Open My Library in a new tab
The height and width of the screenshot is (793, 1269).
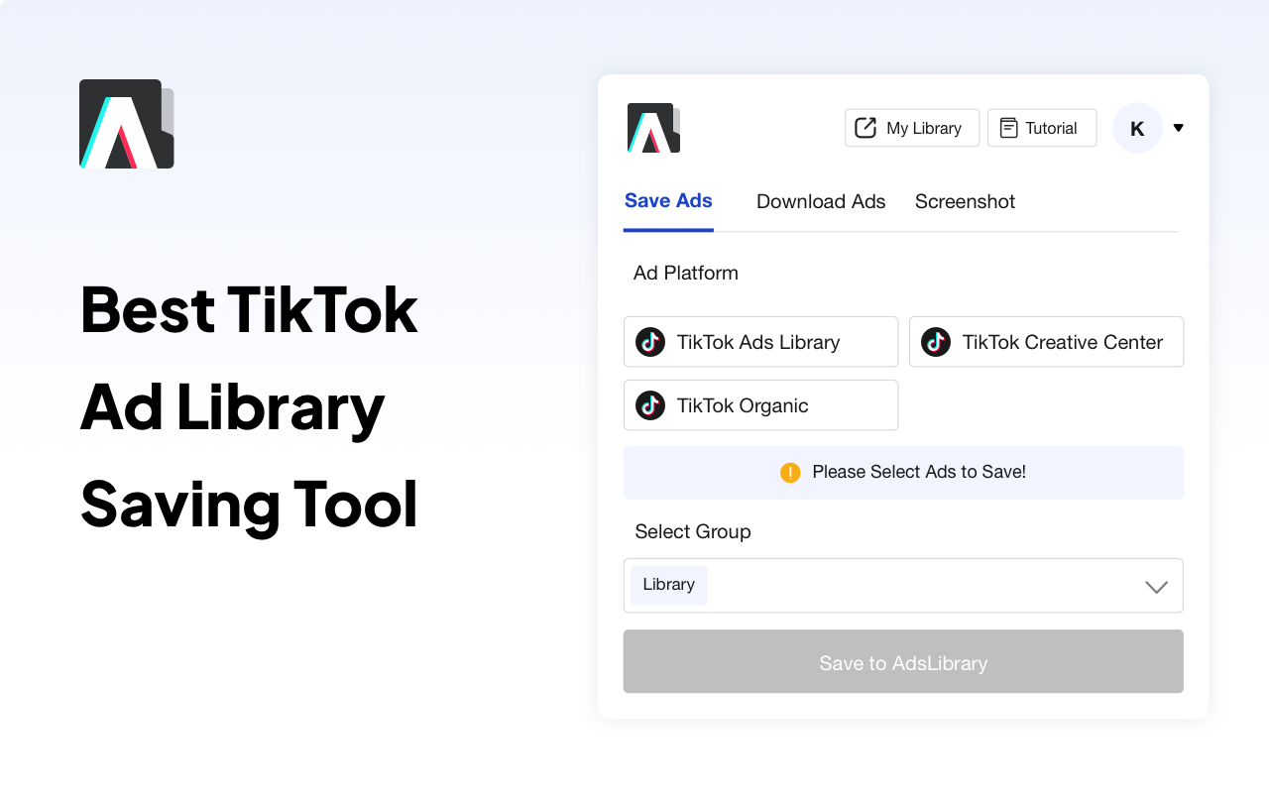[912, 128]
